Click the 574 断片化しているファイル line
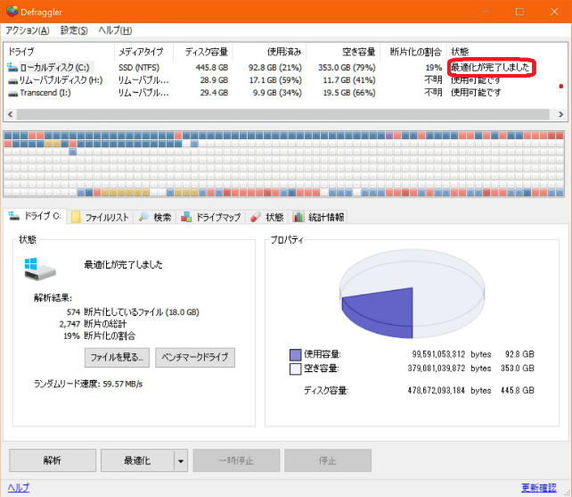This screenshot has width=572, height=497. click(x=133, y=312)
